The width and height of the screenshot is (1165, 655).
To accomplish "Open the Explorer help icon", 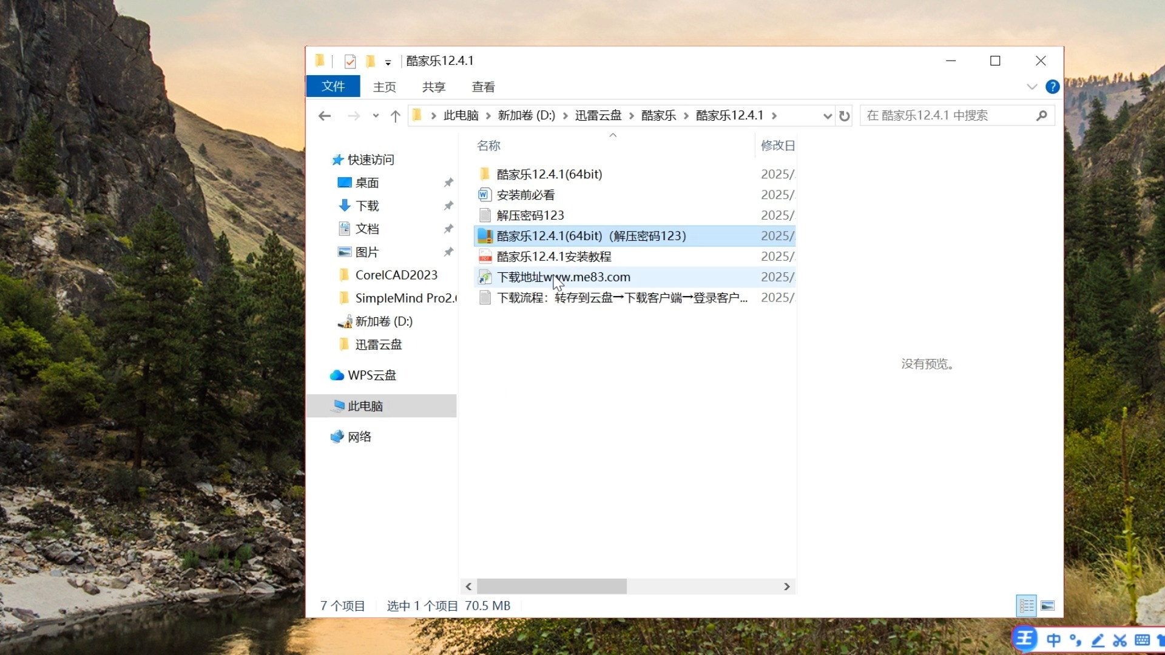I will click(1053, 87).
